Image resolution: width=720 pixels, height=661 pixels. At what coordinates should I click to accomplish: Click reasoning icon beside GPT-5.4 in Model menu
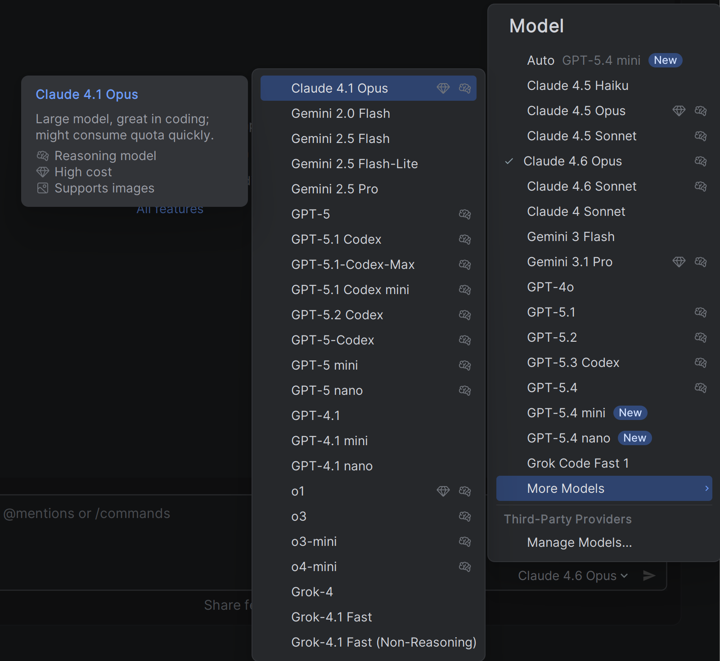[x=701, y=388]
